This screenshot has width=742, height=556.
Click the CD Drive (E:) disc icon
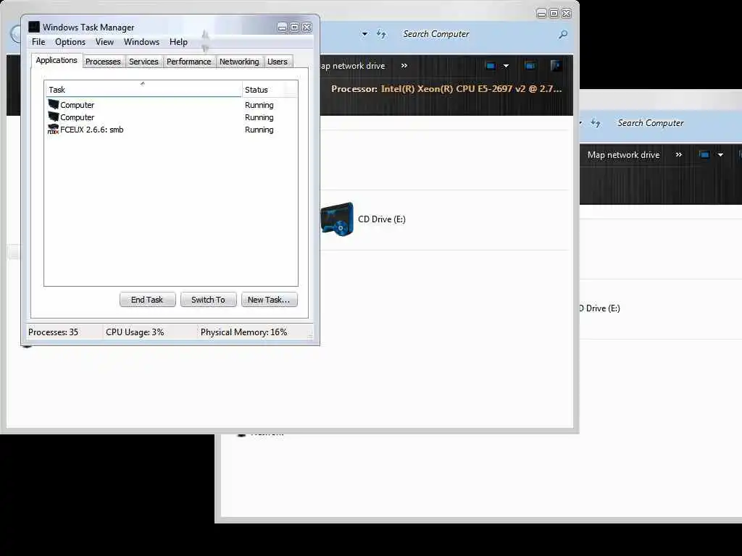pos(337,219)
